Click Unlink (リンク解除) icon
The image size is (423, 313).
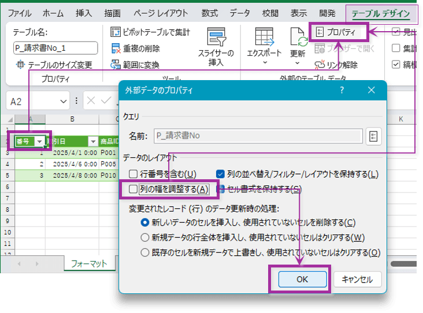pyautogui.click(x=320, y=65)
